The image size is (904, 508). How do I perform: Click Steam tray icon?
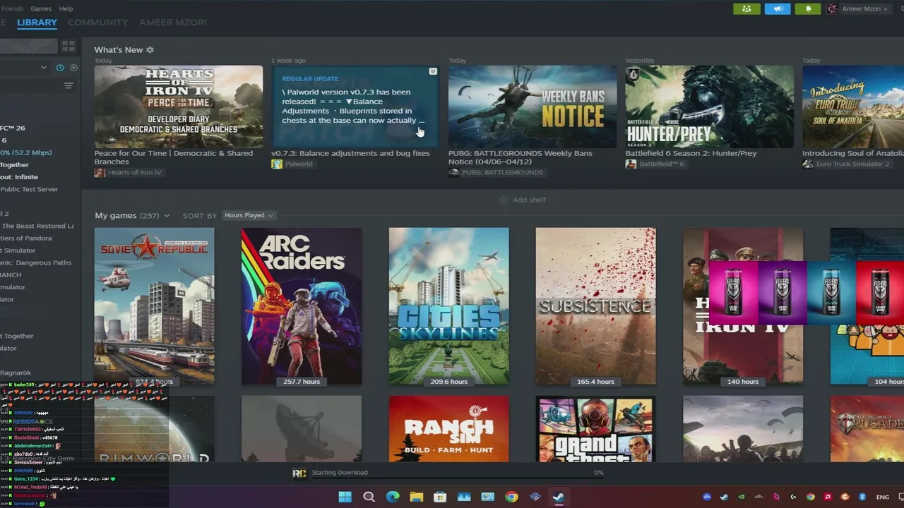point(724,497)
